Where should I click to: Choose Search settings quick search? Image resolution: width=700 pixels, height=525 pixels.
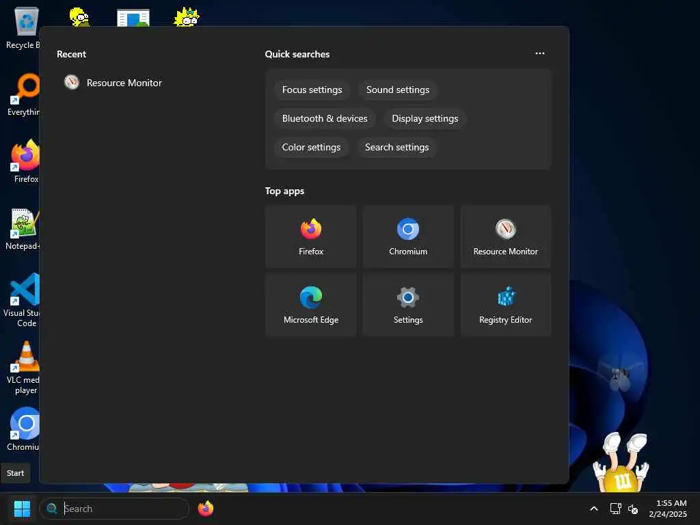click(397, 148)
